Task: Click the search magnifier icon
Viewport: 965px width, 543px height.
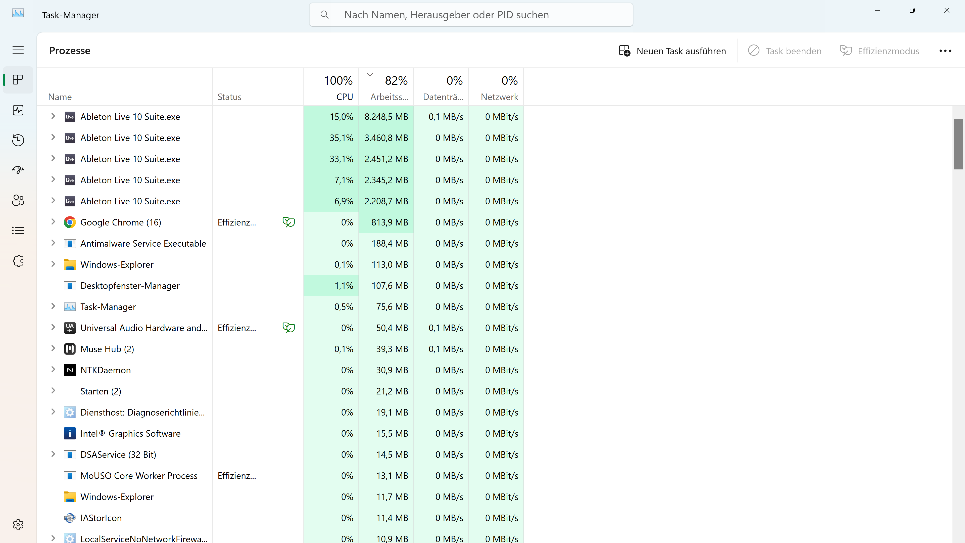Action: coord(324,15)
